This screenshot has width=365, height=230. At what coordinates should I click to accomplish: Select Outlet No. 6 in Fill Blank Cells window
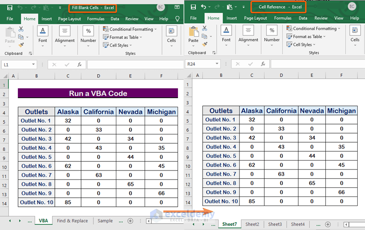coord(36,166)
